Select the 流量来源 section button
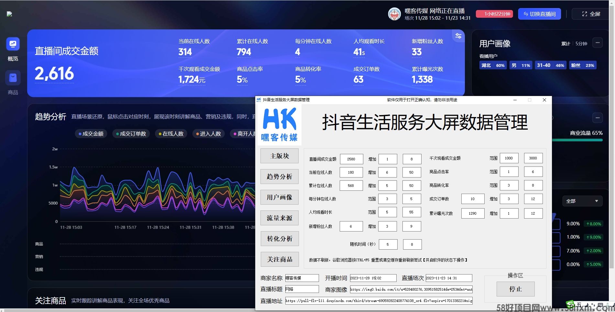Image resolution: width=615 pixels, height=312 pixels. point(280,218)
